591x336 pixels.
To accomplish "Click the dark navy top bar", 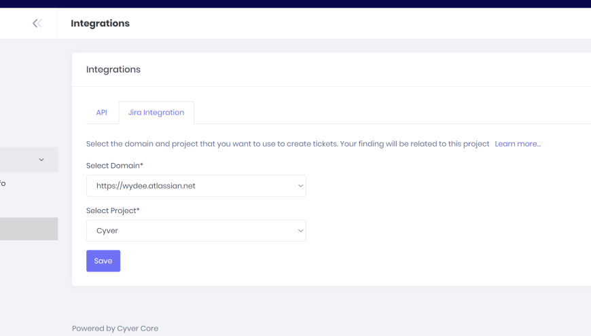I will 295,3.
